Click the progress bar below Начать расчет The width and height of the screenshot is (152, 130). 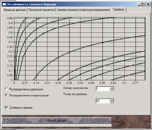coord(57,125)
